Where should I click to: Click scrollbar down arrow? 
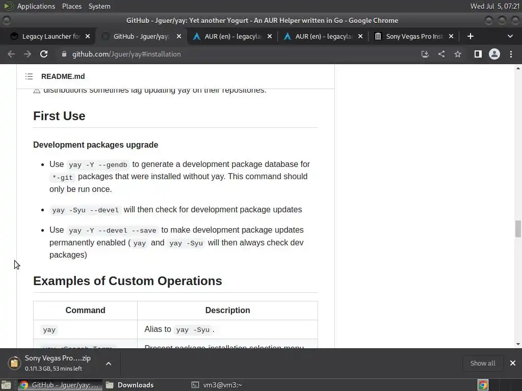point(518,344)
